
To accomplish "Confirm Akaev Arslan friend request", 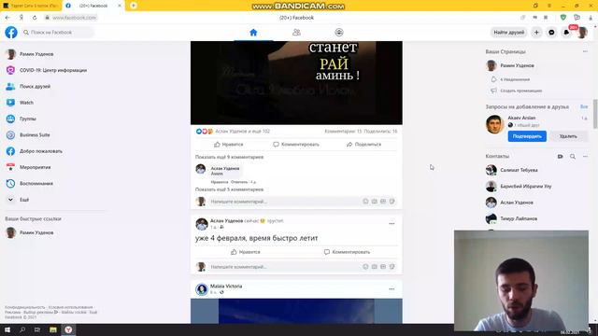I will (527, 136).
